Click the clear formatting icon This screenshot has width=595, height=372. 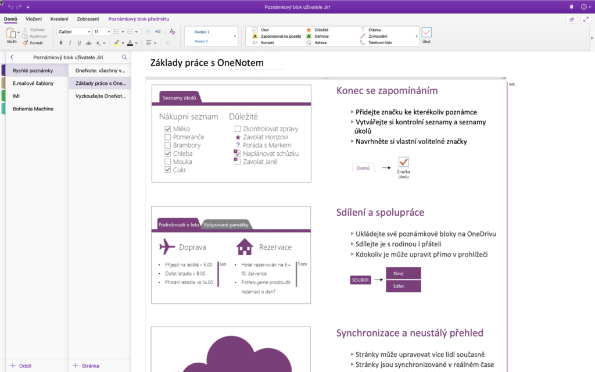(x=172, y=31)
